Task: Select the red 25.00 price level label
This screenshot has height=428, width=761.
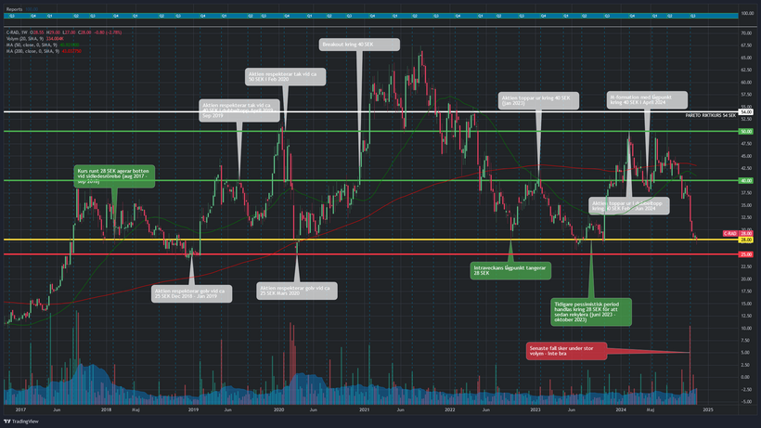Action: tap(745, 254)
